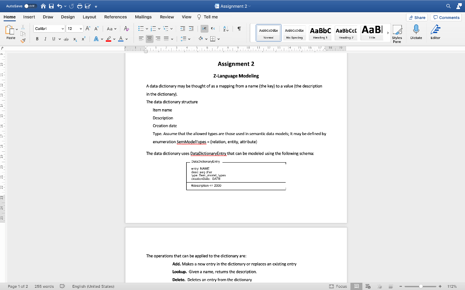Toggle italic formatting
465x290 pixels.
pos(45,39)
